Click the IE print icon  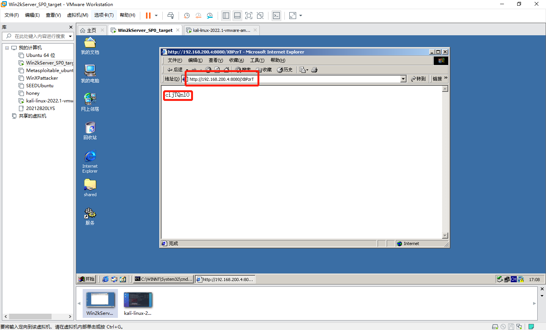coord(314,70)
